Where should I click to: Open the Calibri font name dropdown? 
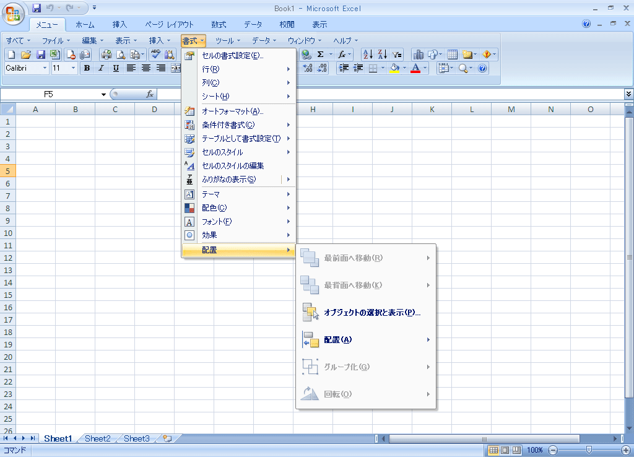tap(45, 68)
